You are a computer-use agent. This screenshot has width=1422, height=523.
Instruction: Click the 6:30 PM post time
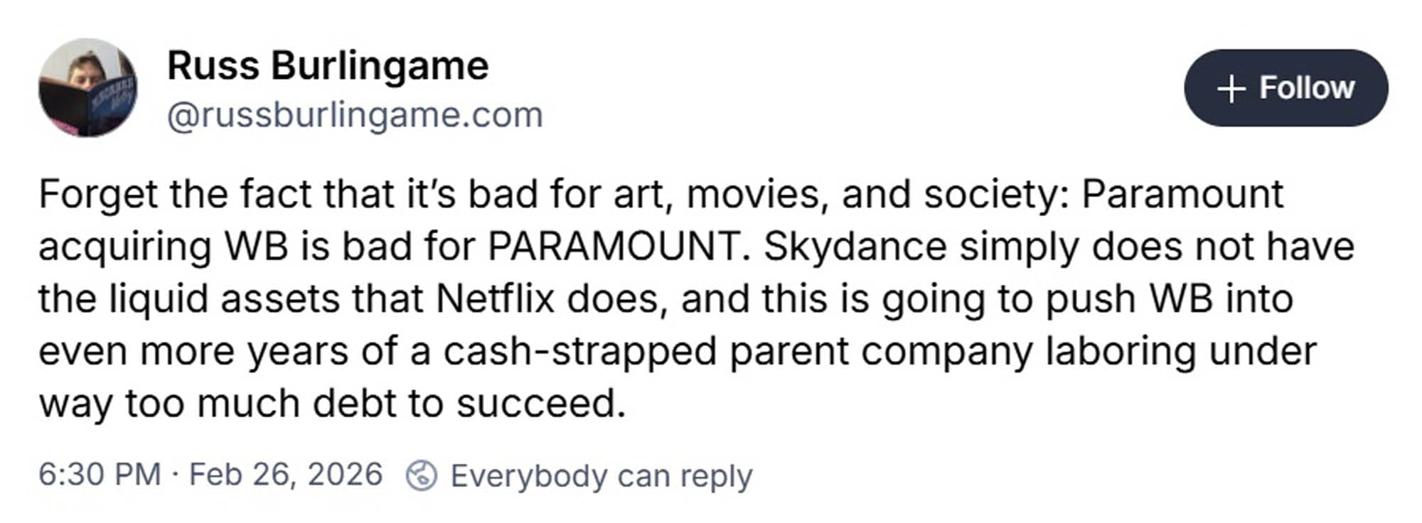100,475
